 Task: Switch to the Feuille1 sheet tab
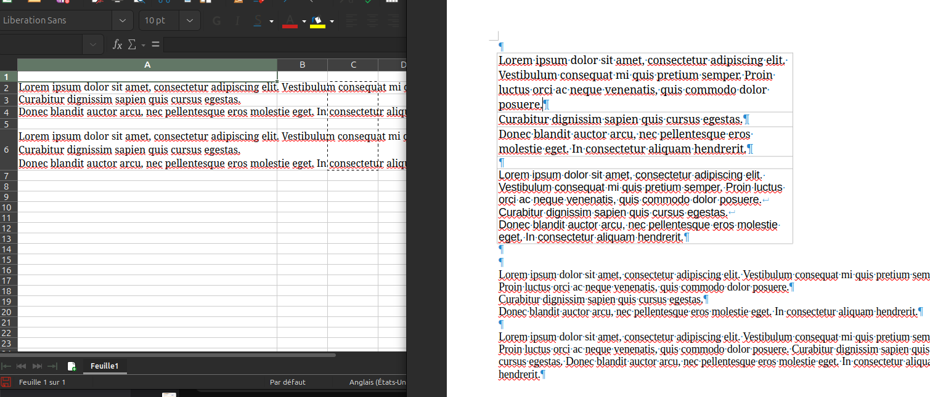point(104,366)
